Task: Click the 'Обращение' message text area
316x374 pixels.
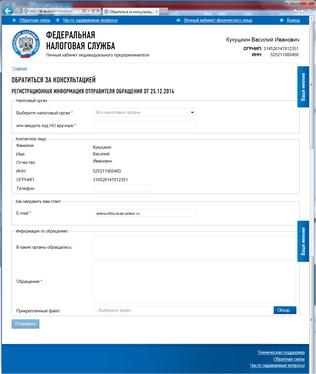Action: click(194, 282)
